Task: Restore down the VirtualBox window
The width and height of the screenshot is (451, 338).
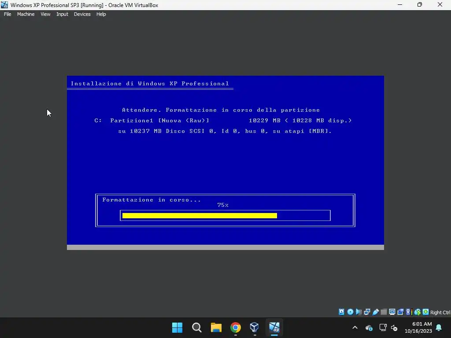Action: (x=420, y=5)
